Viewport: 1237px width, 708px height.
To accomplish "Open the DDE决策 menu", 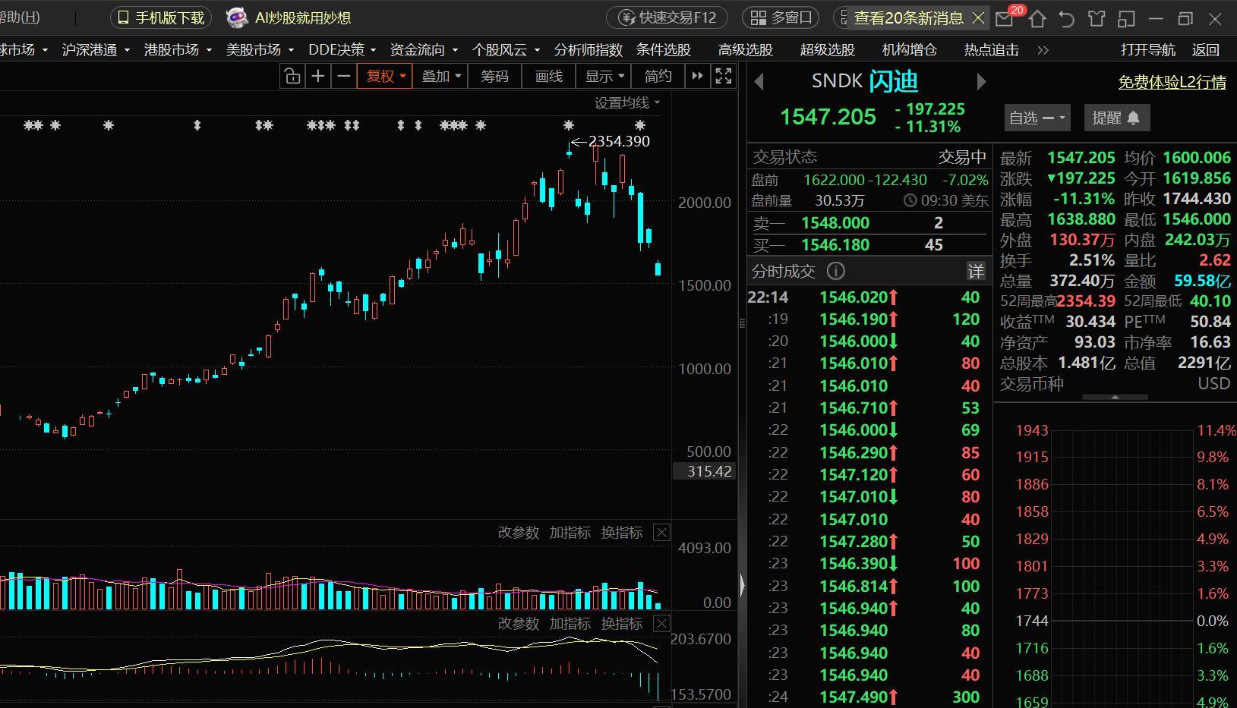I will coord(342,49).
